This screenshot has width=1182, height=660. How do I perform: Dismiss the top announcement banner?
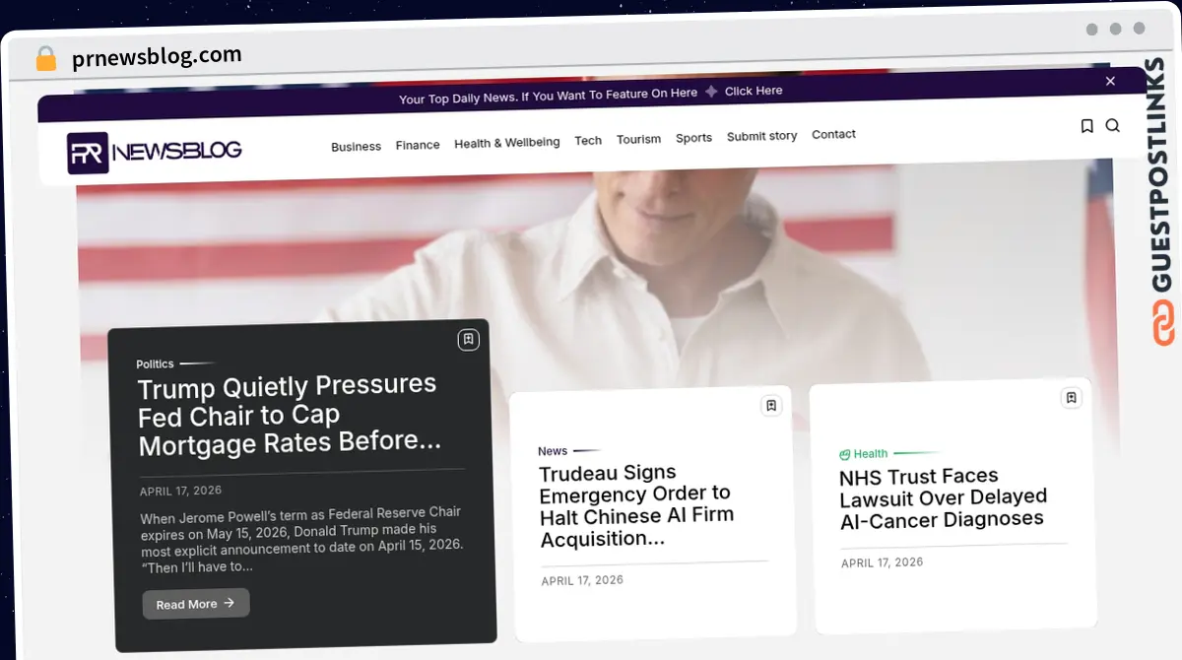coord(1110,81)
